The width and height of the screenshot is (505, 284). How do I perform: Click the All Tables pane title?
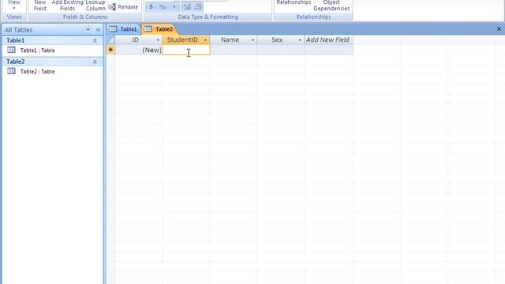(x=18, y=30)
